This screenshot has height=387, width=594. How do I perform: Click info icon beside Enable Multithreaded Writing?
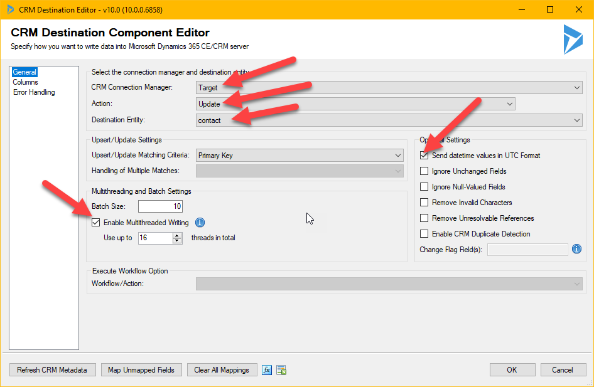(x=200, y=223)
